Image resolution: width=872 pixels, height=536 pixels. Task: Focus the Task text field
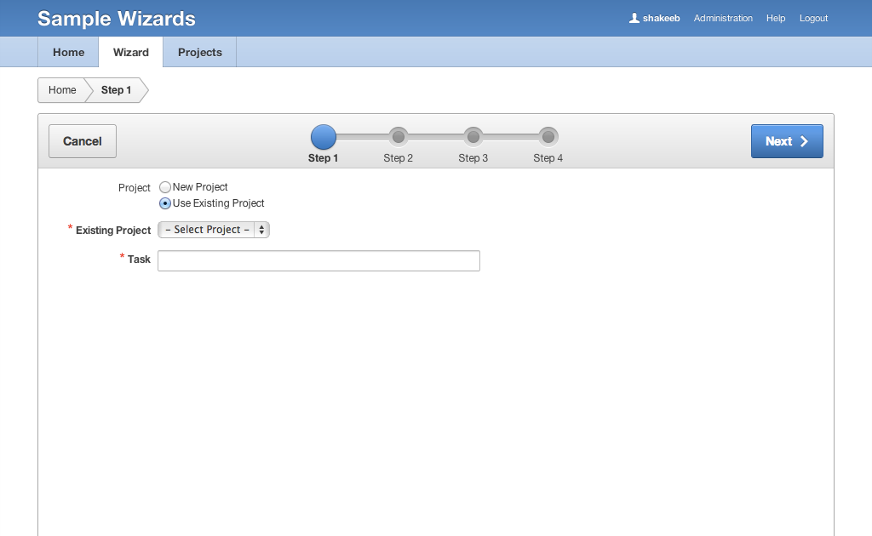(x=318, y=260)
